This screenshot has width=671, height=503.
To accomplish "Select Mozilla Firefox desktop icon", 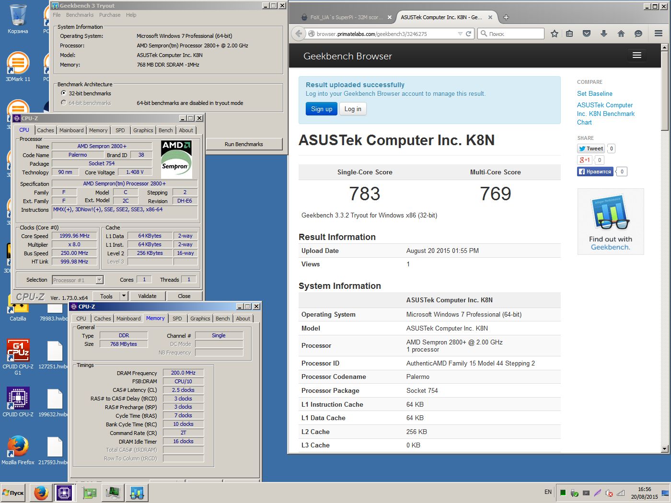I will pyautogui.click(x=18, y=450).
